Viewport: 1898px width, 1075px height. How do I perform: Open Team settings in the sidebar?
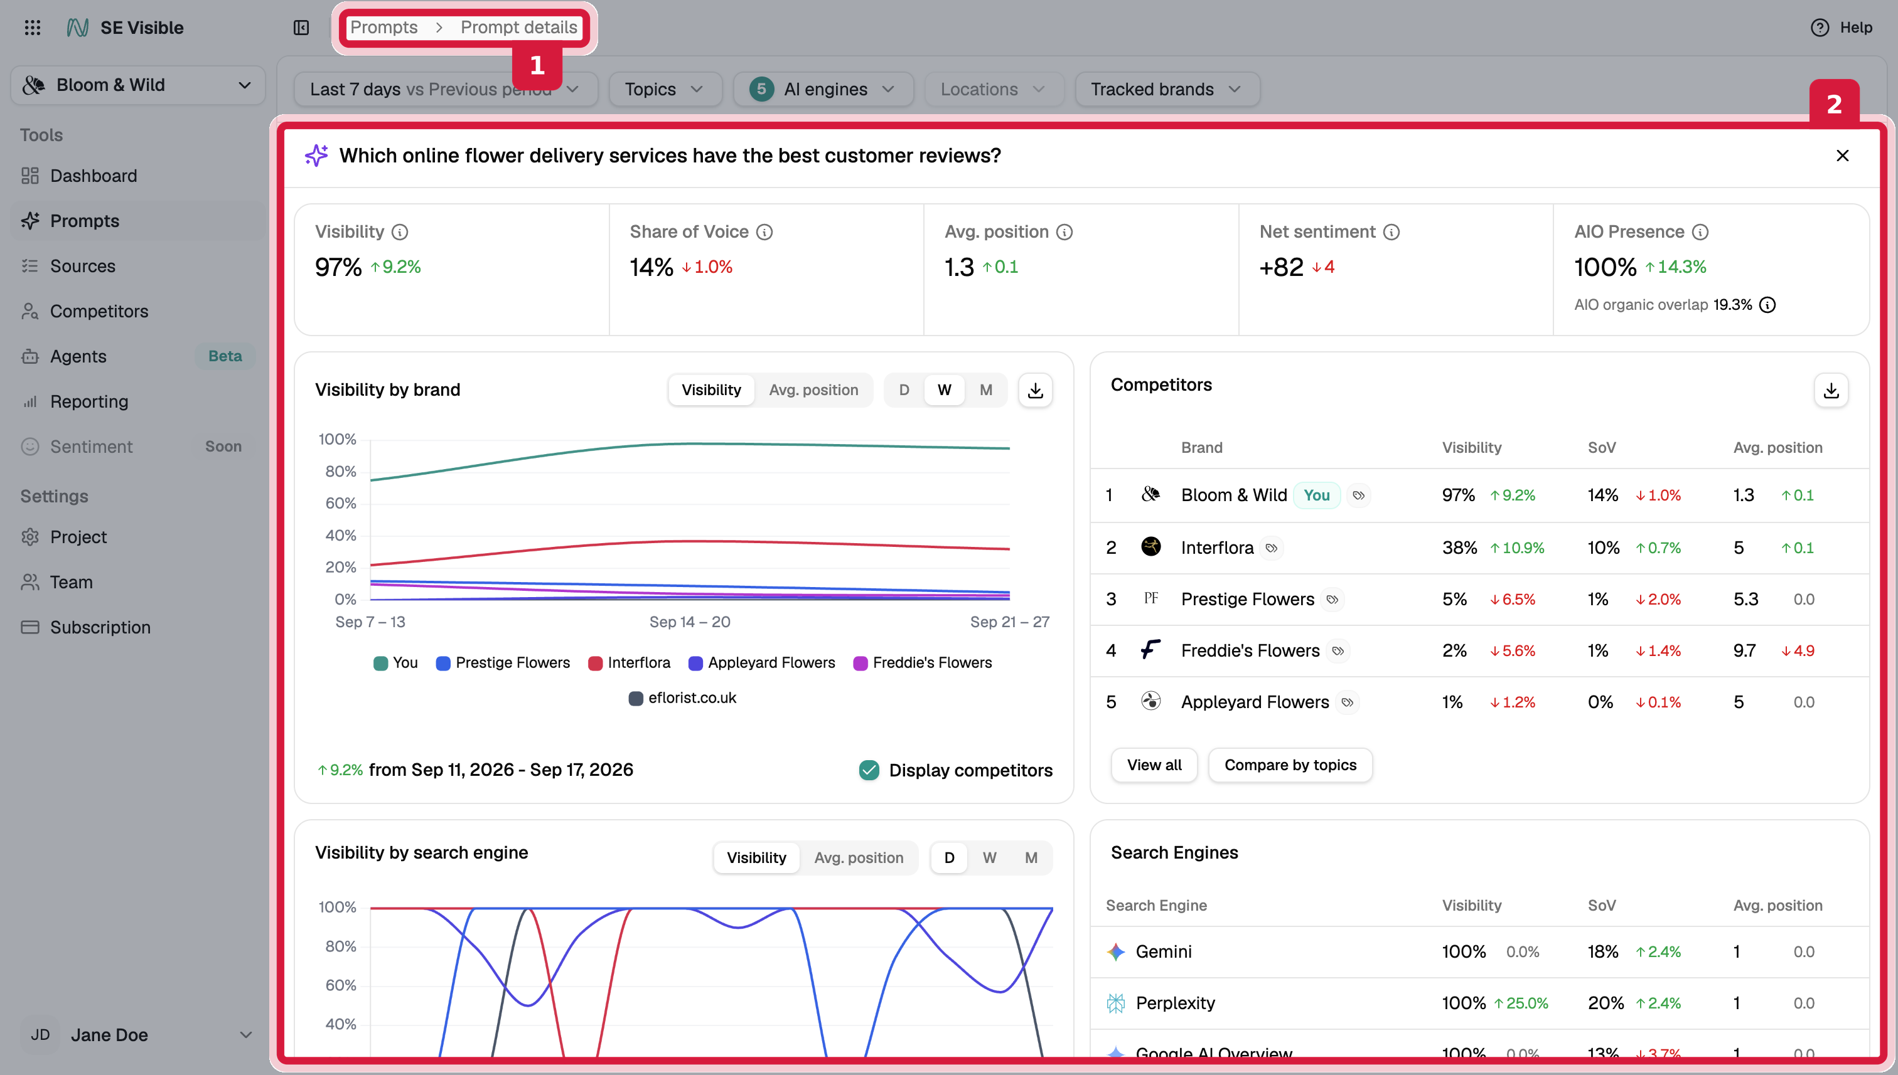tap(138, 583)
